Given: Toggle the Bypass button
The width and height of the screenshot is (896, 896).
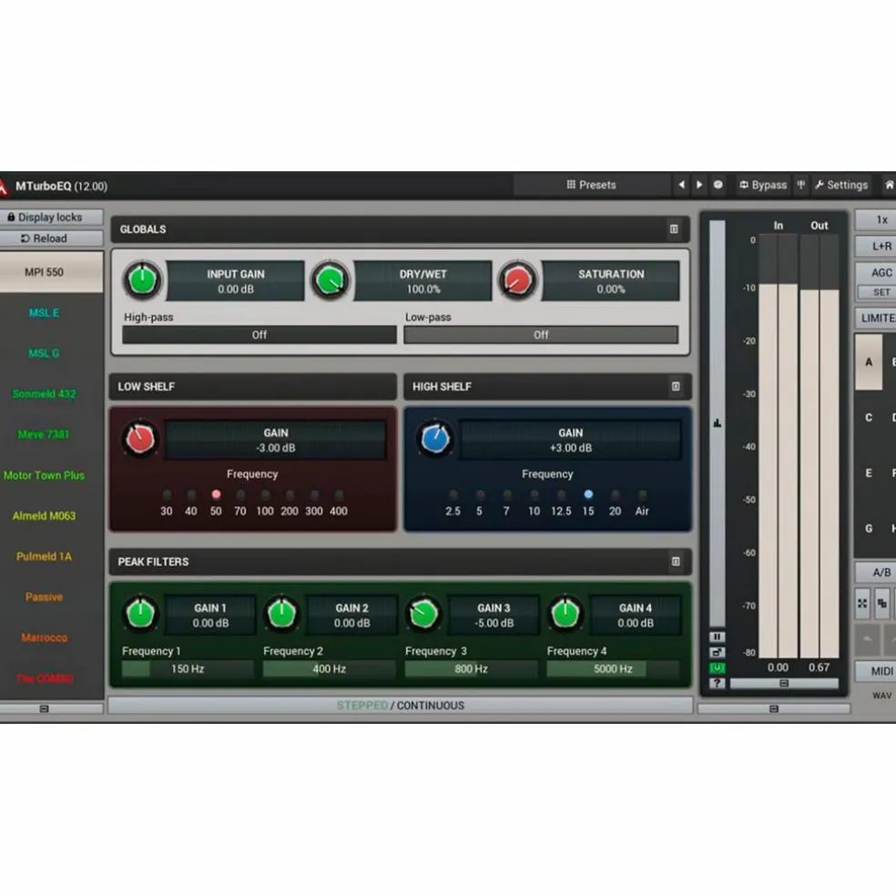Looking at the screenshot, I should pos(763,185).
